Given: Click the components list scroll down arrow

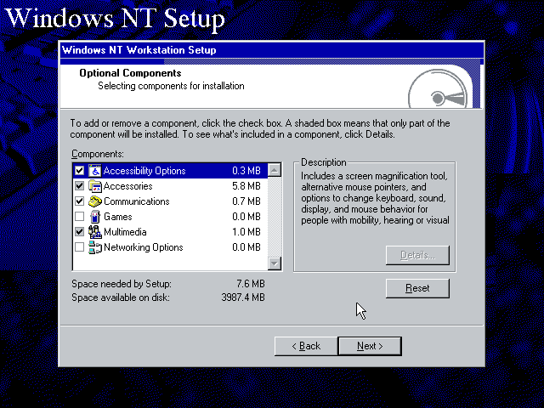Looking at the screenshot, I should 275,263.
